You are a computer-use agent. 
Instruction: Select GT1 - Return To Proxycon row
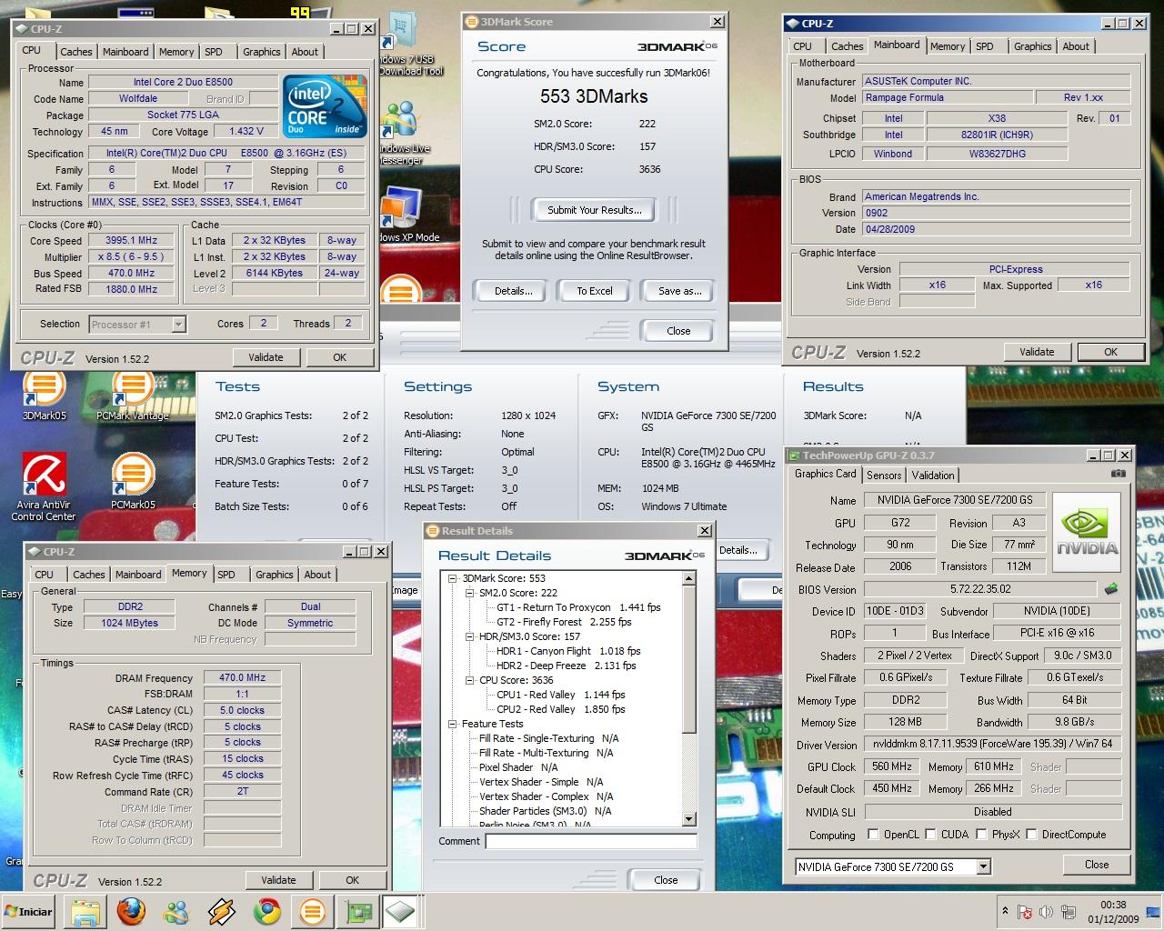coord(577,607)
